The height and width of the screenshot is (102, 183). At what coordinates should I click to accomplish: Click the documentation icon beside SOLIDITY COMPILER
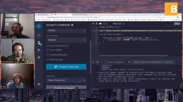coord(72,25)
